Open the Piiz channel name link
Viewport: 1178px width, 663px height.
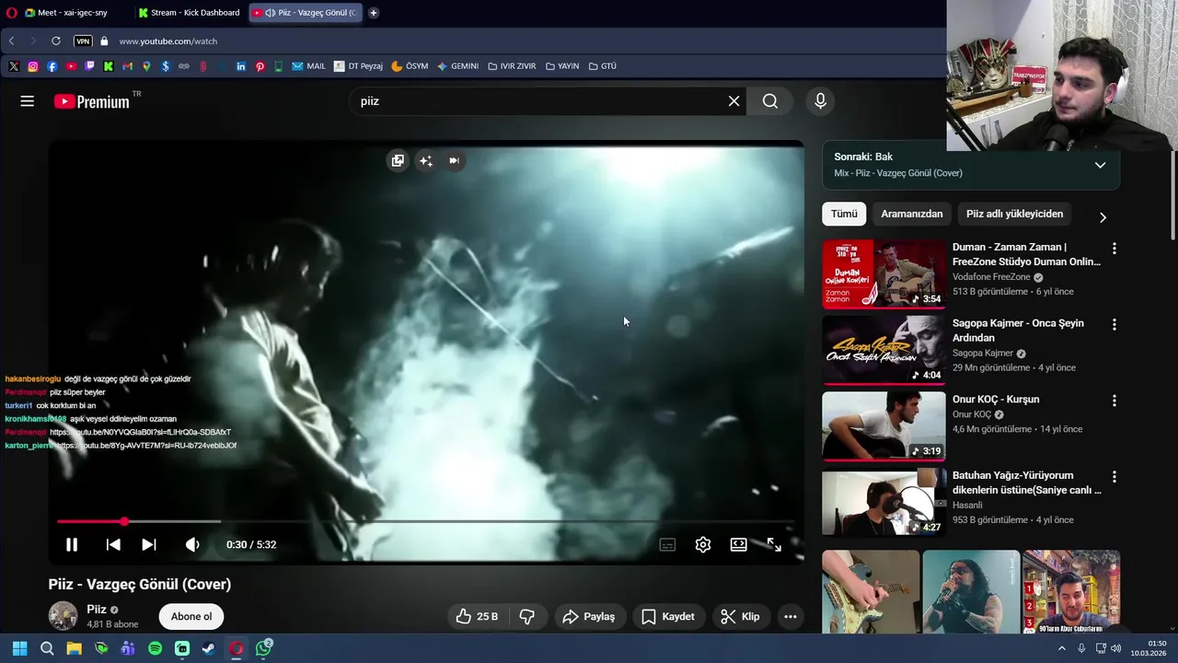coord(97,610)
